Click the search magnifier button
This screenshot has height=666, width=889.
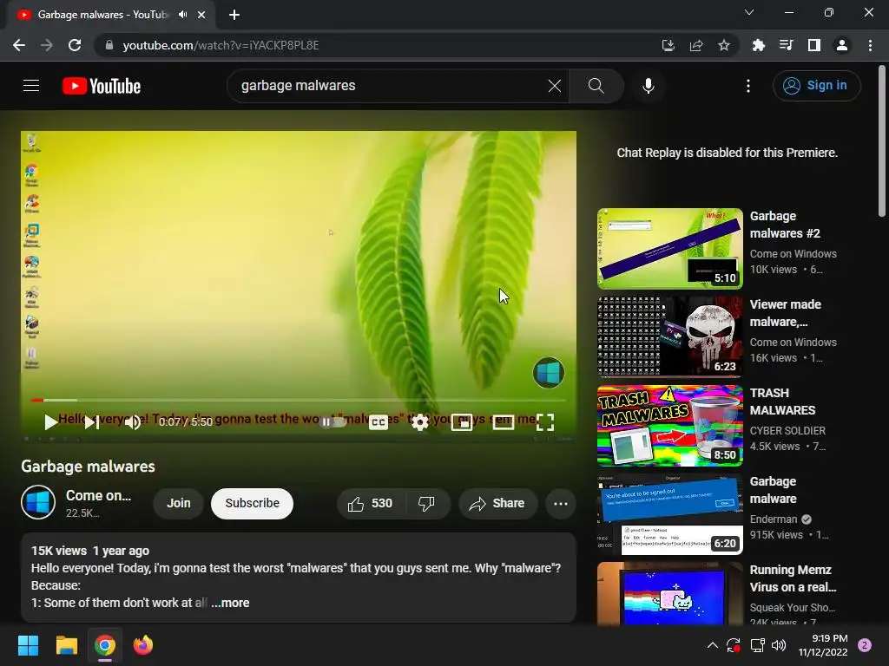click(596, 86)
